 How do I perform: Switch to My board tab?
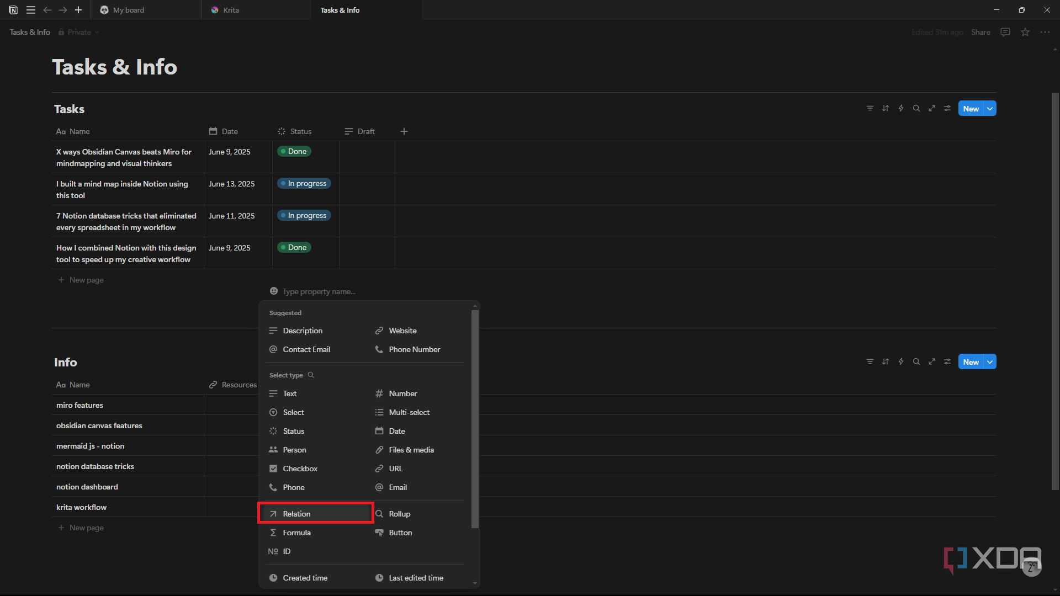(146, 10)
